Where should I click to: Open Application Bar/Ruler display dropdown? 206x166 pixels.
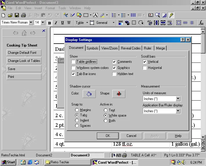178,111
